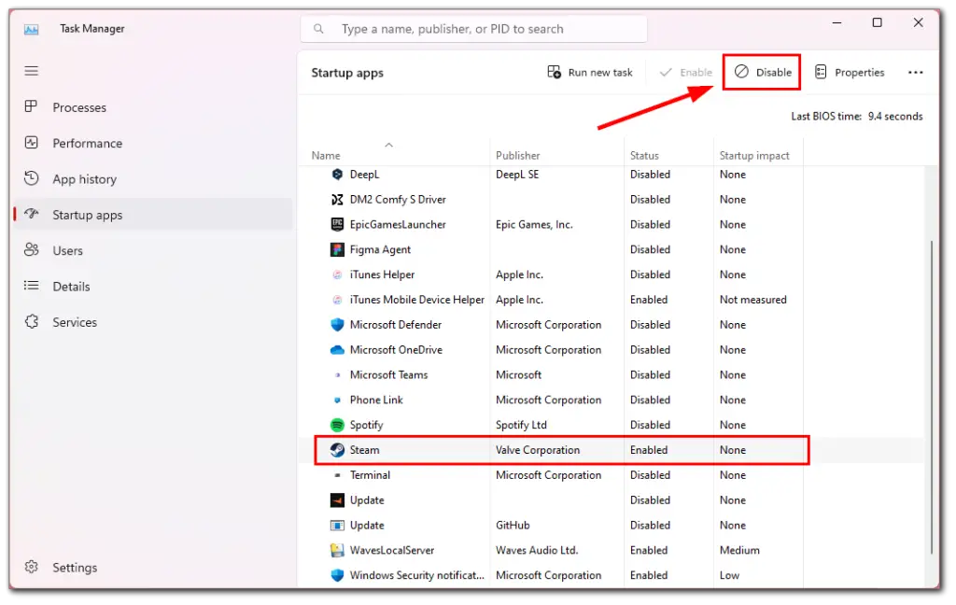This screenshot has height=605, width=956.
Task: Open Task Manager Settings
Action: (74, 568)
